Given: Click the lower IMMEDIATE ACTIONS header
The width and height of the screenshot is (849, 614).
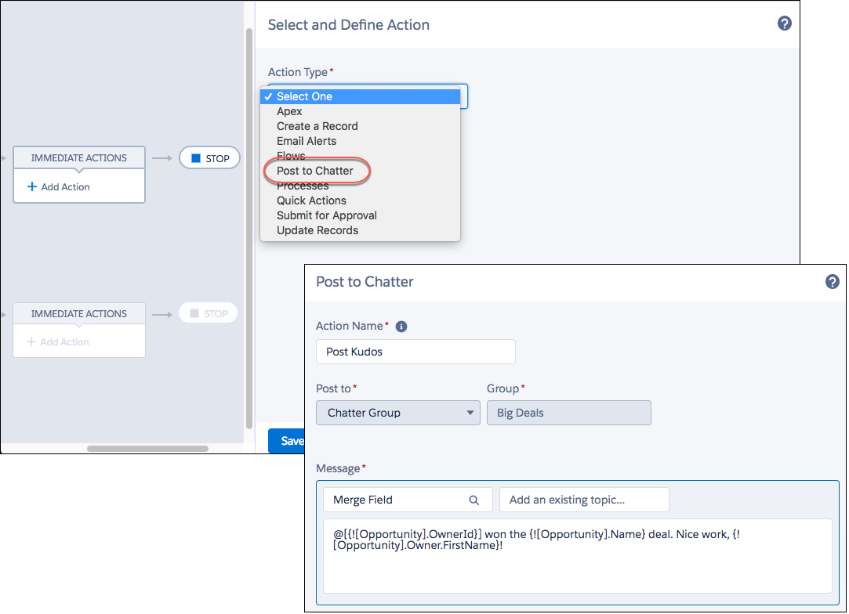Looking at the screenshot, I should coord(79,314).
